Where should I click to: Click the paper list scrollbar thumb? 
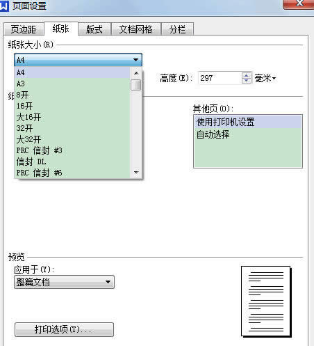point(135,85)
